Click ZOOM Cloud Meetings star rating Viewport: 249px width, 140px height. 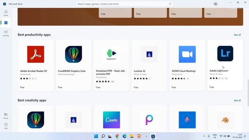click(179, 79)
